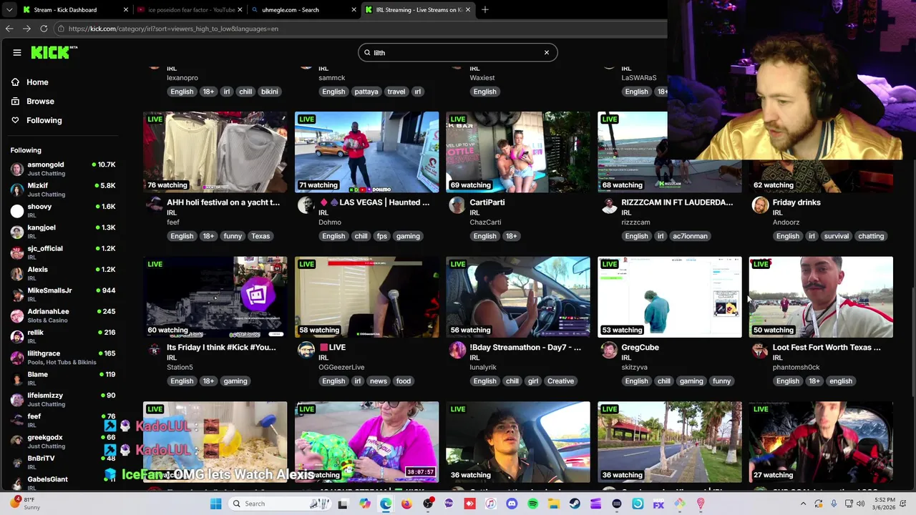Click 'Its Friday I think #Kick' title
The image size is (916, 515).
[221, 348]
